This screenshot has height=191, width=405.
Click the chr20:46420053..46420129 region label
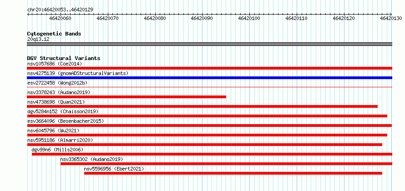click(60, 10)
